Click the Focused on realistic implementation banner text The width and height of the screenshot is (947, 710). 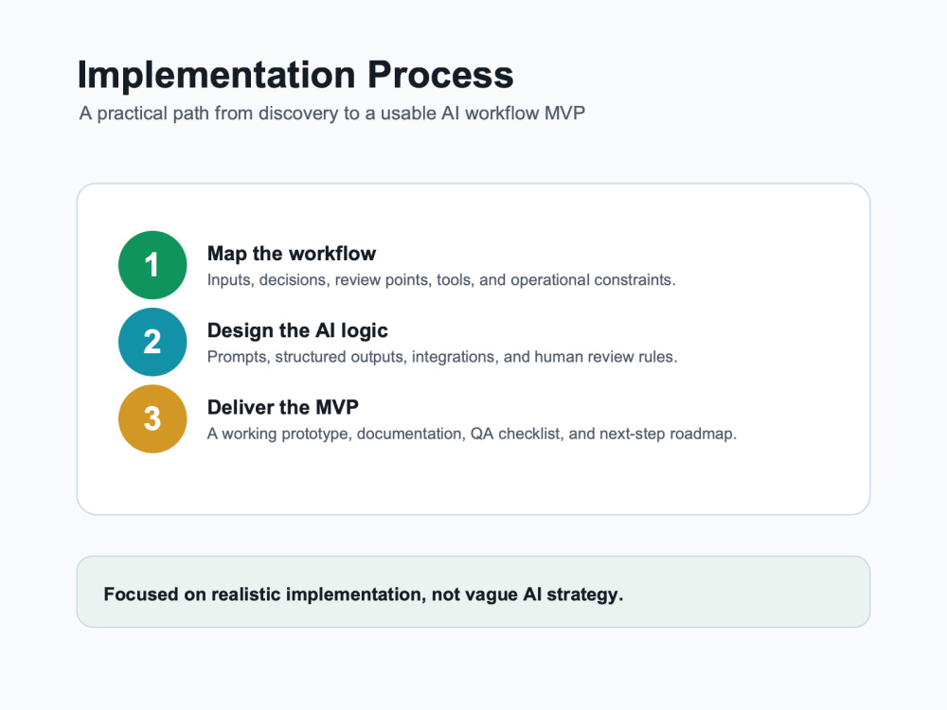363,595
